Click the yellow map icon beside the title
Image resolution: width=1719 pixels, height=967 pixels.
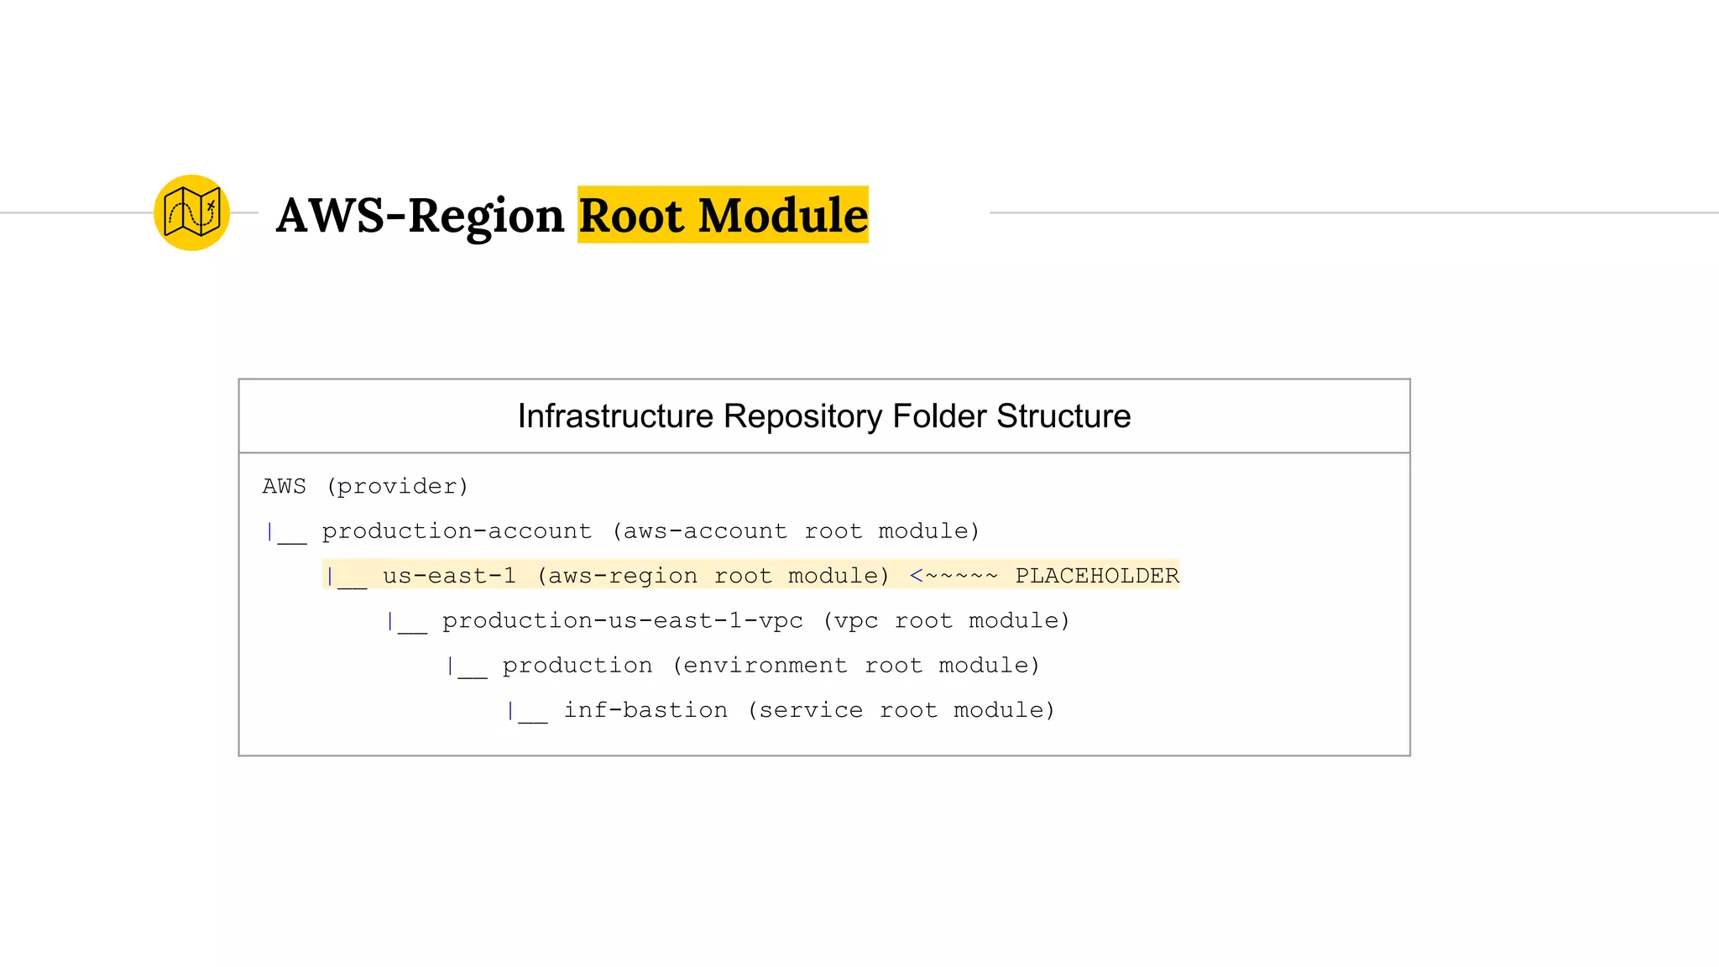(x=191, y=212)
